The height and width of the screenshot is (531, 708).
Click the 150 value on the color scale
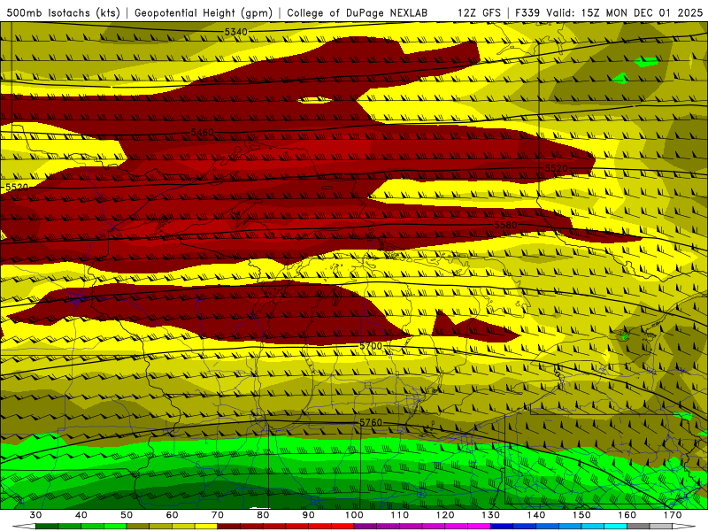click(x=581, y=515)
